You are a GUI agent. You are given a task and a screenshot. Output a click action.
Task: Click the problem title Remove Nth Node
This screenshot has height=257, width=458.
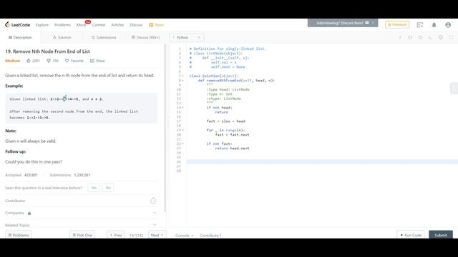click(47, 51)
